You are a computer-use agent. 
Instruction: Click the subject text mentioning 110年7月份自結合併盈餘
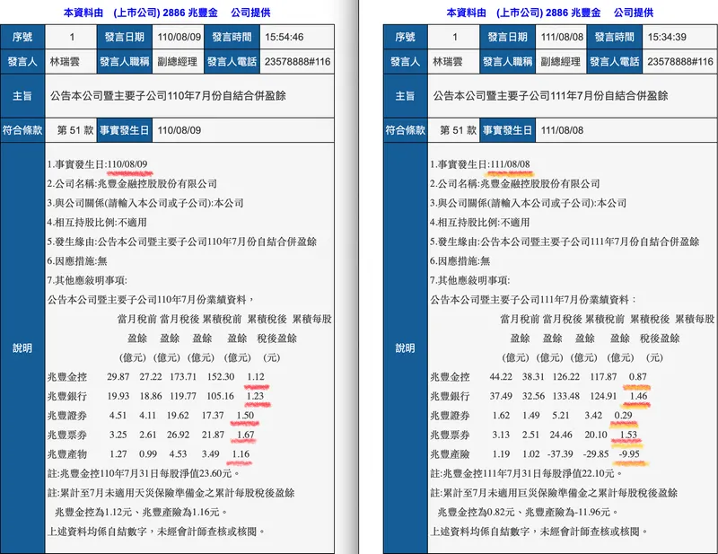[168, 96]
